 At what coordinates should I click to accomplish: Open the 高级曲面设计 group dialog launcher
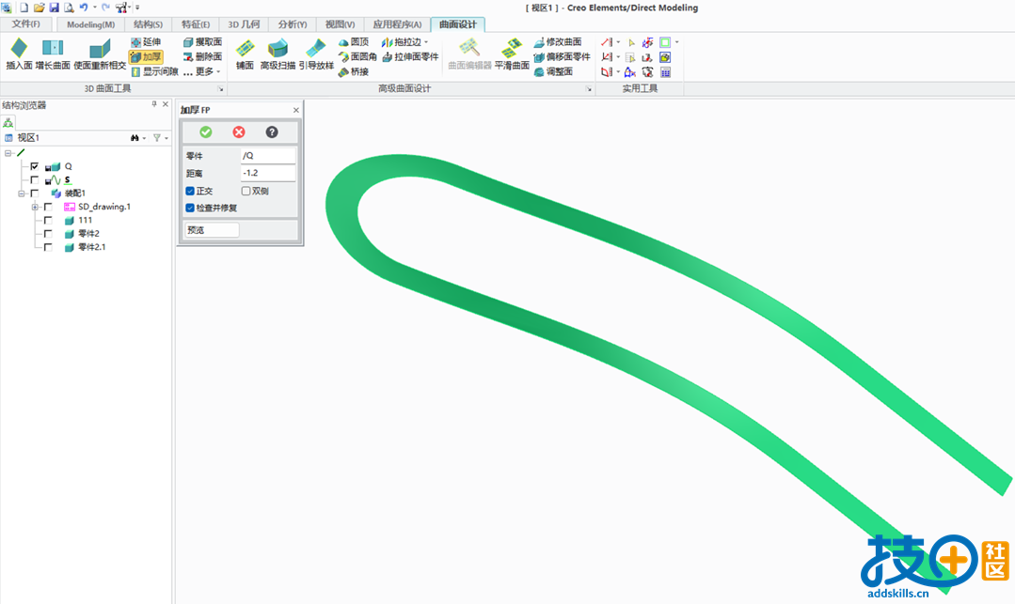coord(589,88)
